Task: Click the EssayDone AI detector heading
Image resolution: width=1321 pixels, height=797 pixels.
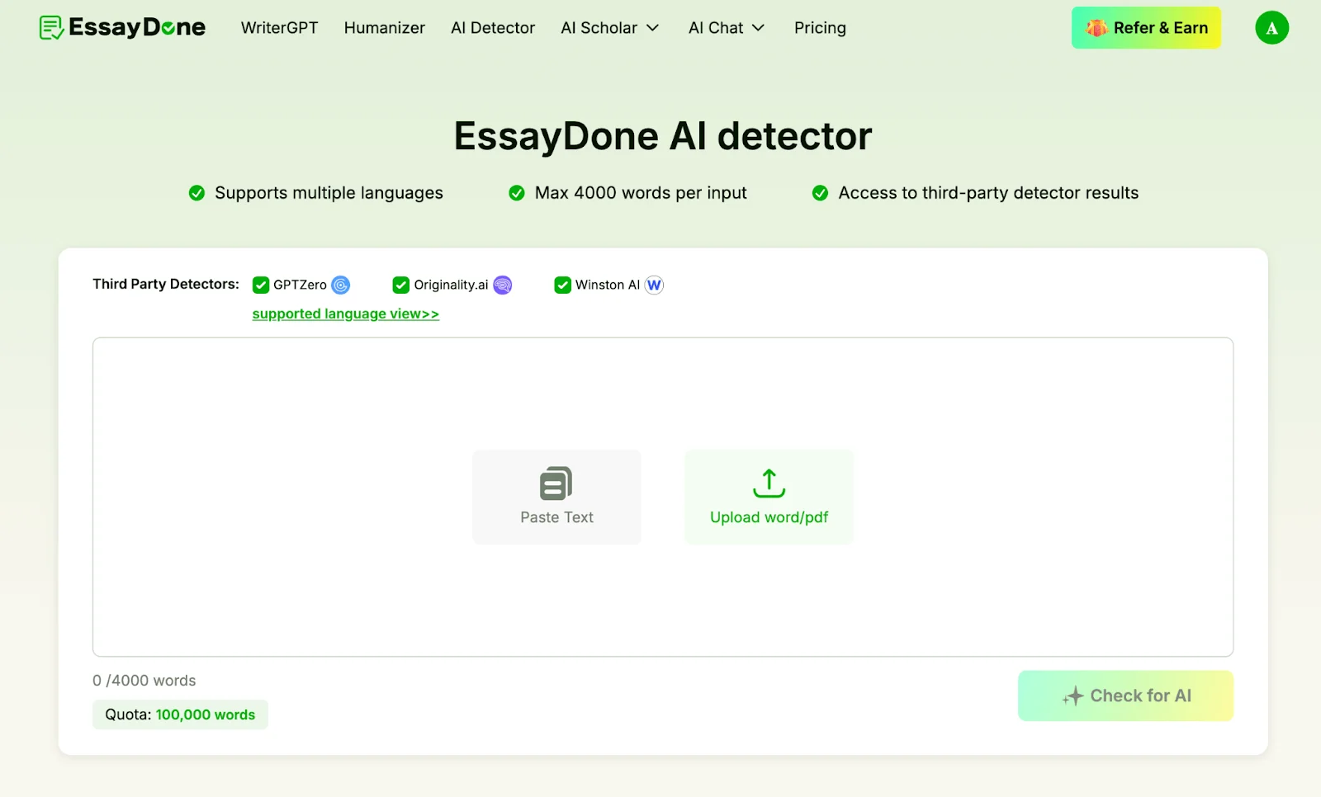Action: [x=663, y=136]
